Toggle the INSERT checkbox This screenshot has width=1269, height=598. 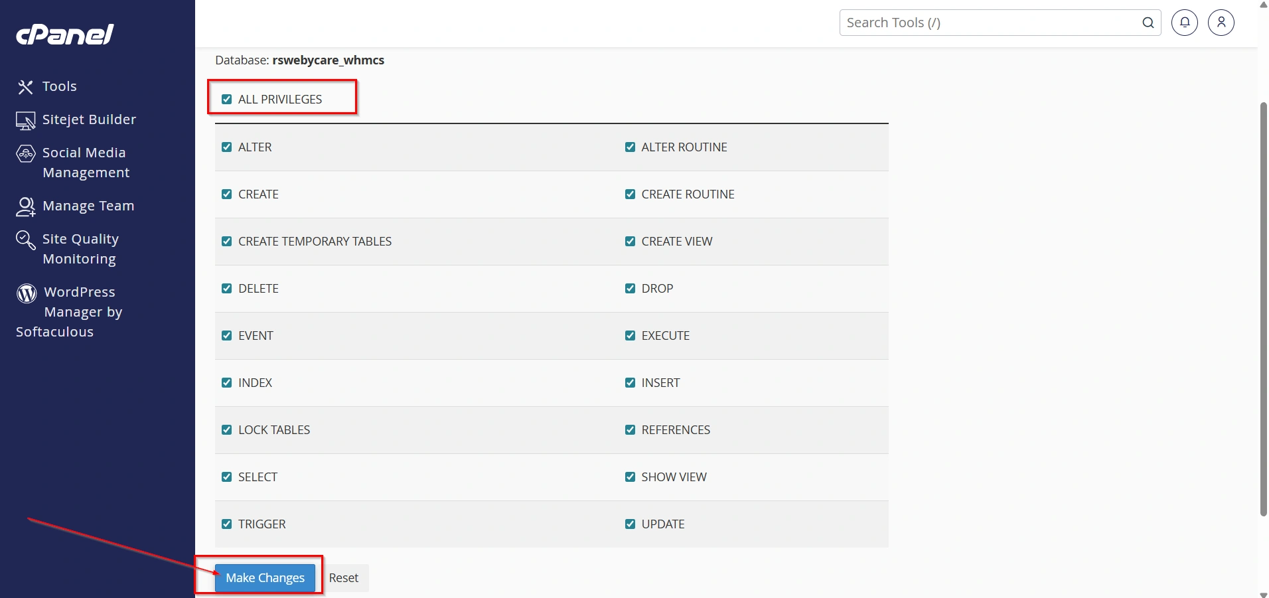point(630,383)
